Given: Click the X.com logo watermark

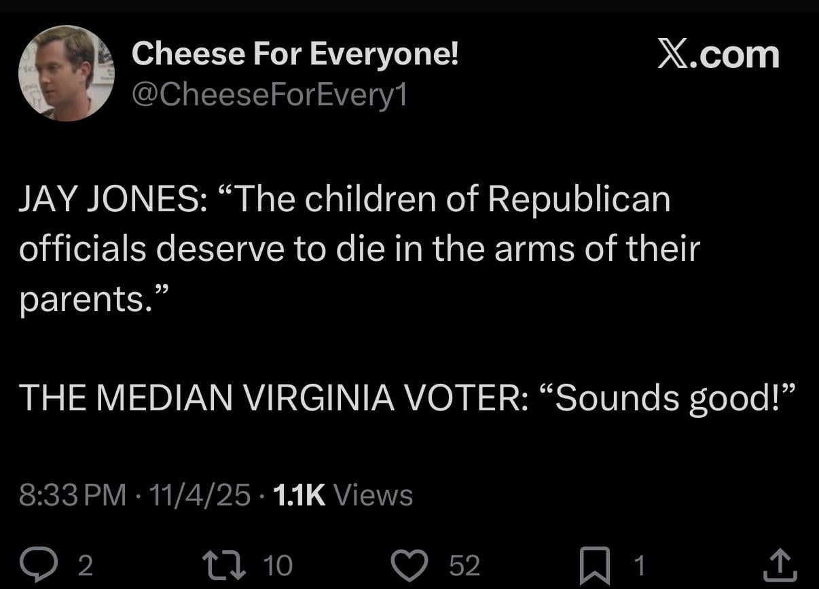Looking at the screenshot, I should click(x=718, y=54).
